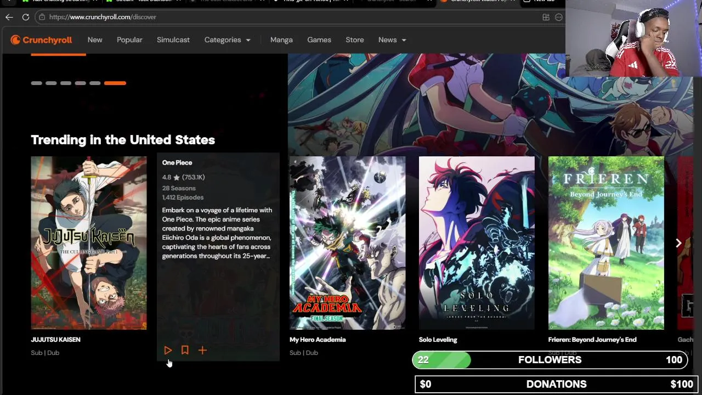The width and height of the screenshot is (702, 395).
Task: Expand the News dropdown
Action: [392, 39]
